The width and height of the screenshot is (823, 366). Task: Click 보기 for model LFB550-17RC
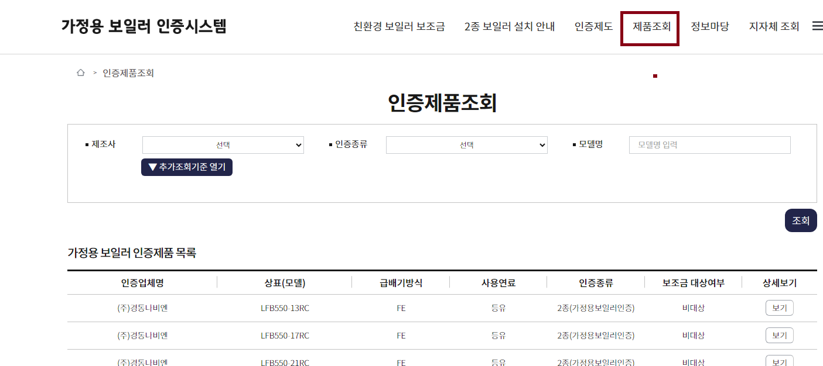[x=779, y=335]
